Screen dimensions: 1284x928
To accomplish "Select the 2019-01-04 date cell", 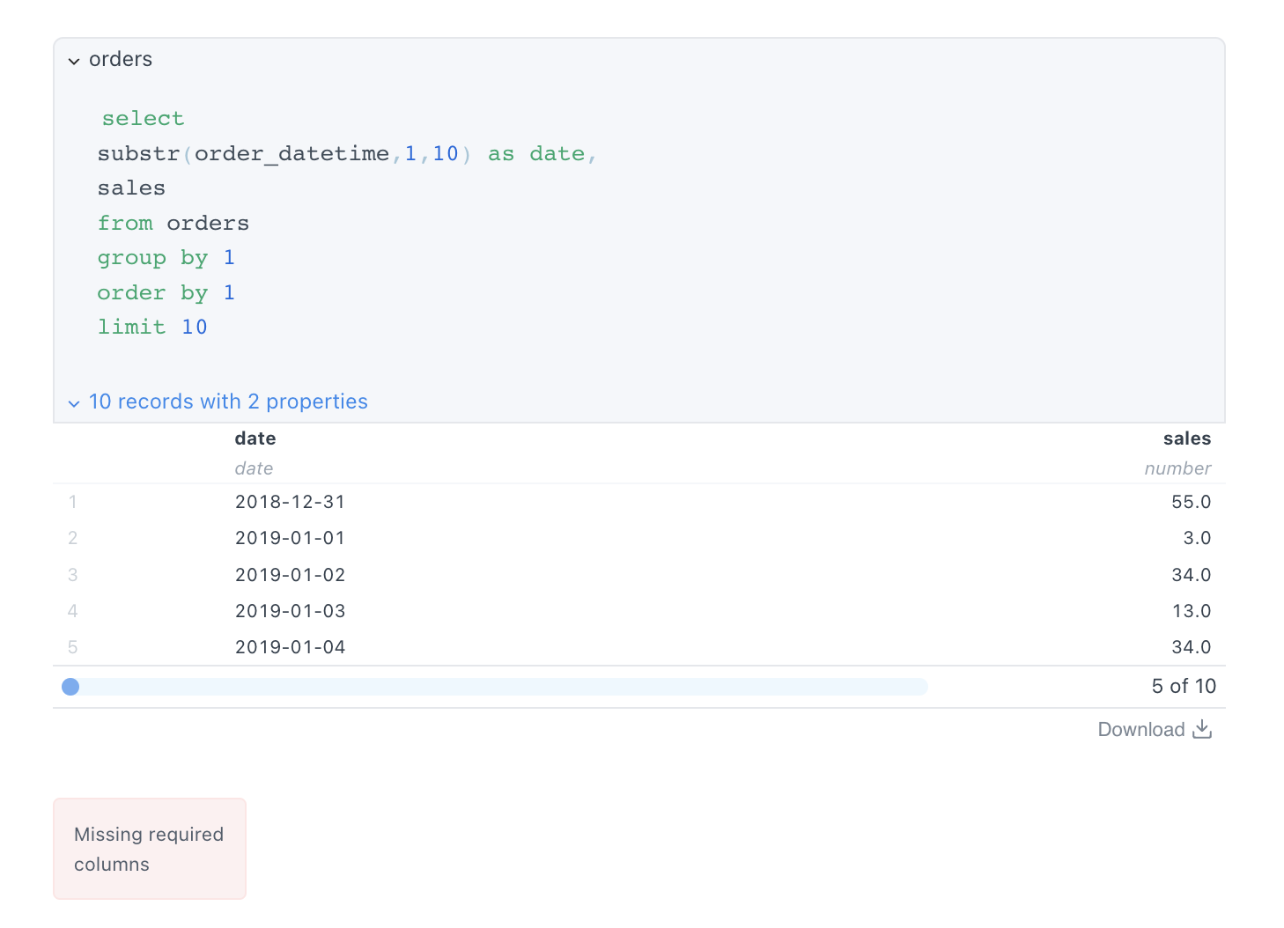I will click(x=290, y=647).
